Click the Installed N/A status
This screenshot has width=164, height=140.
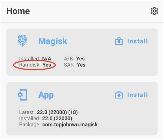pos(35,59)
